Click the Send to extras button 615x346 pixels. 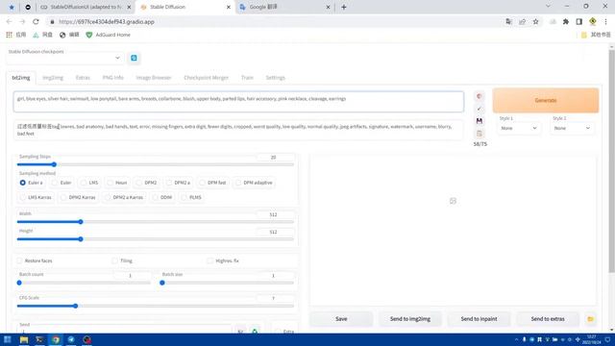(x=548, y=319)
